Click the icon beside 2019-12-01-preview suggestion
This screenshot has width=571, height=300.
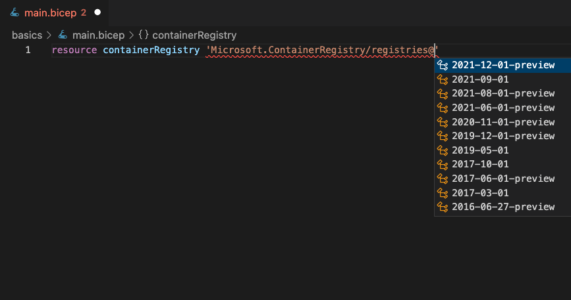[443, 136]
